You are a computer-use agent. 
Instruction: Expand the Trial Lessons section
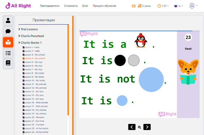pos(29,29)
